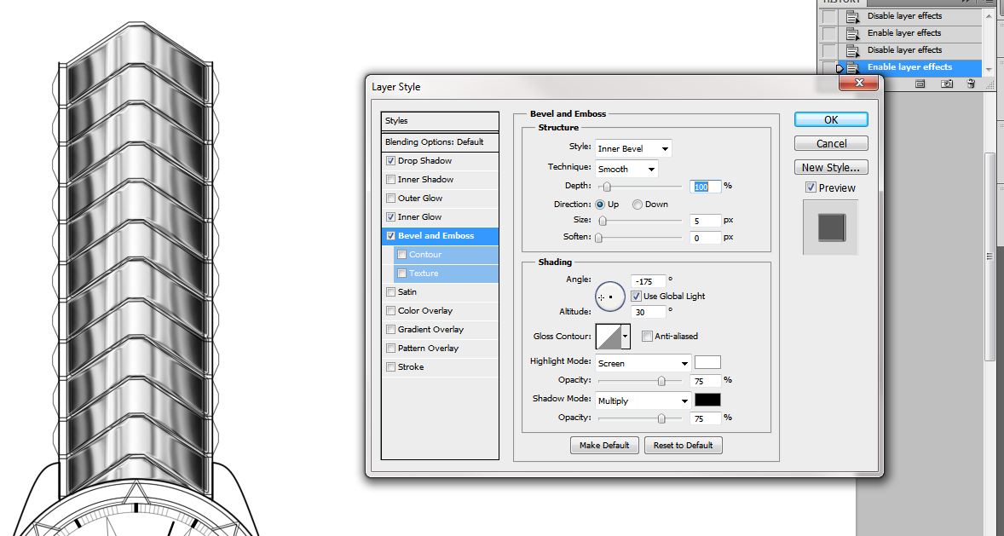Click the delete history state trash icon
Viewport: 1004px width, 536px height.
click(970, 84)
